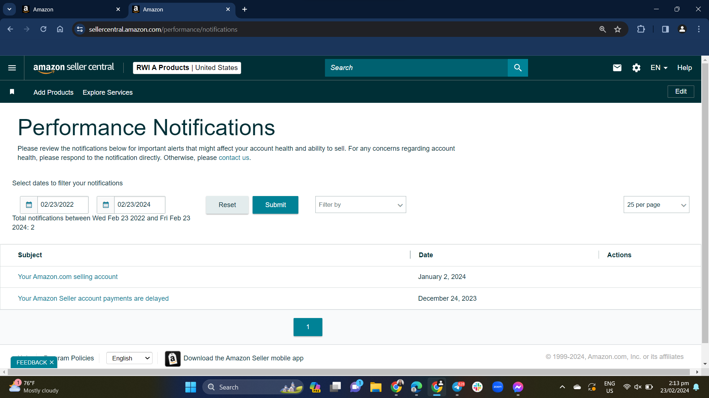Open the English footer language dropdown
The width and height of the screenshot is (709, 398).
coord(129,358)
